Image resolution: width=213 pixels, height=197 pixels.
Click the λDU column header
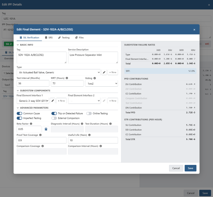193,50
